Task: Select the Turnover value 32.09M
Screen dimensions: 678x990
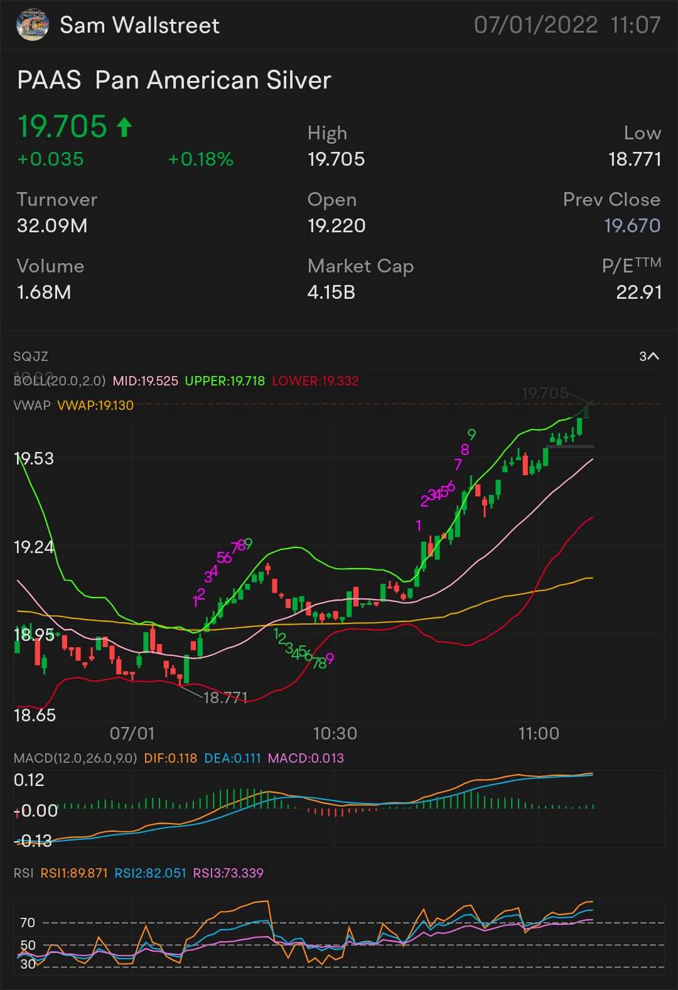Action: pyautogui.click(x=52, y=225)
